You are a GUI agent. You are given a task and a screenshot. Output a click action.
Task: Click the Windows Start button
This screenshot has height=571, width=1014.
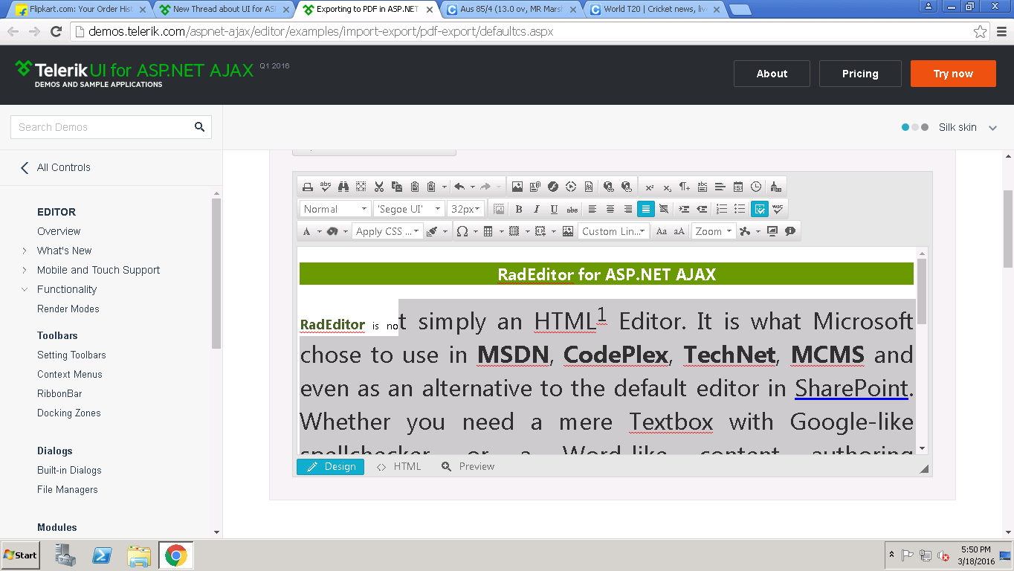20,555
